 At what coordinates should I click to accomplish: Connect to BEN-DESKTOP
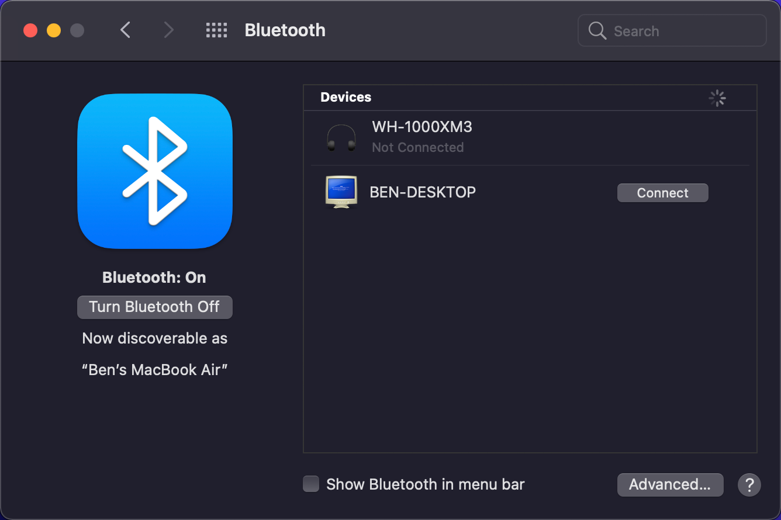(662, 192)
